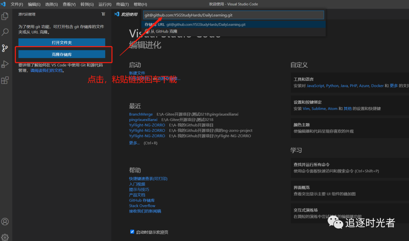
Task: Click the 打开文件夹 button
Action: click(x=62, y=42)
